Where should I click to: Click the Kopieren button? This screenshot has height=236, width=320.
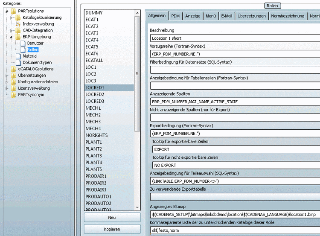[x=112, y=229]
